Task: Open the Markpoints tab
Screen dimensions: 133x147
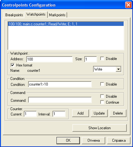Action: [57, 15]
